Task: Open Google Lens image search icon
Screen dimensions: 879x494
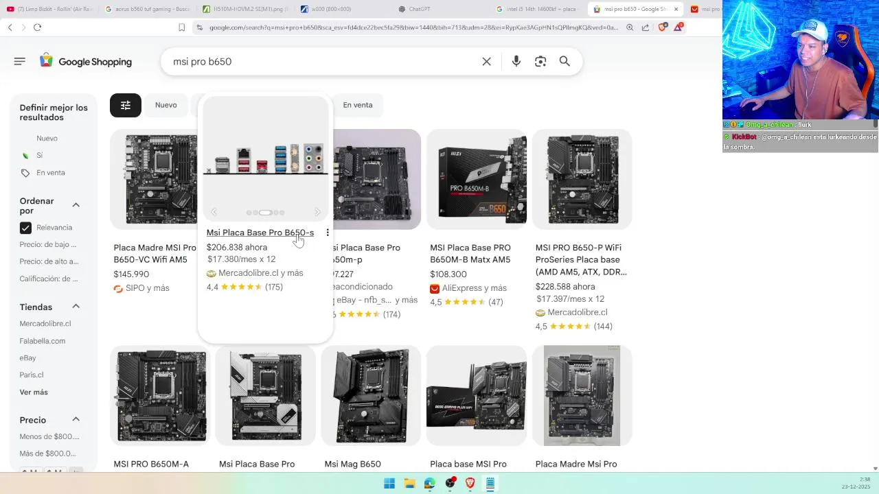Action: [x=540, y=62]
